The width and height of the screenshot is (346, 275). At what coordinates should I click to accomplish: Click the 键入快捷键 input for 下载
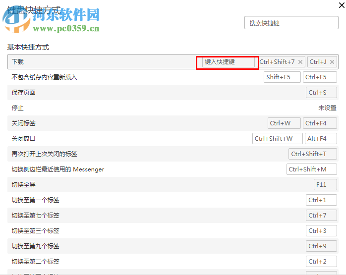pyautogui.click(x=229, y=62)
